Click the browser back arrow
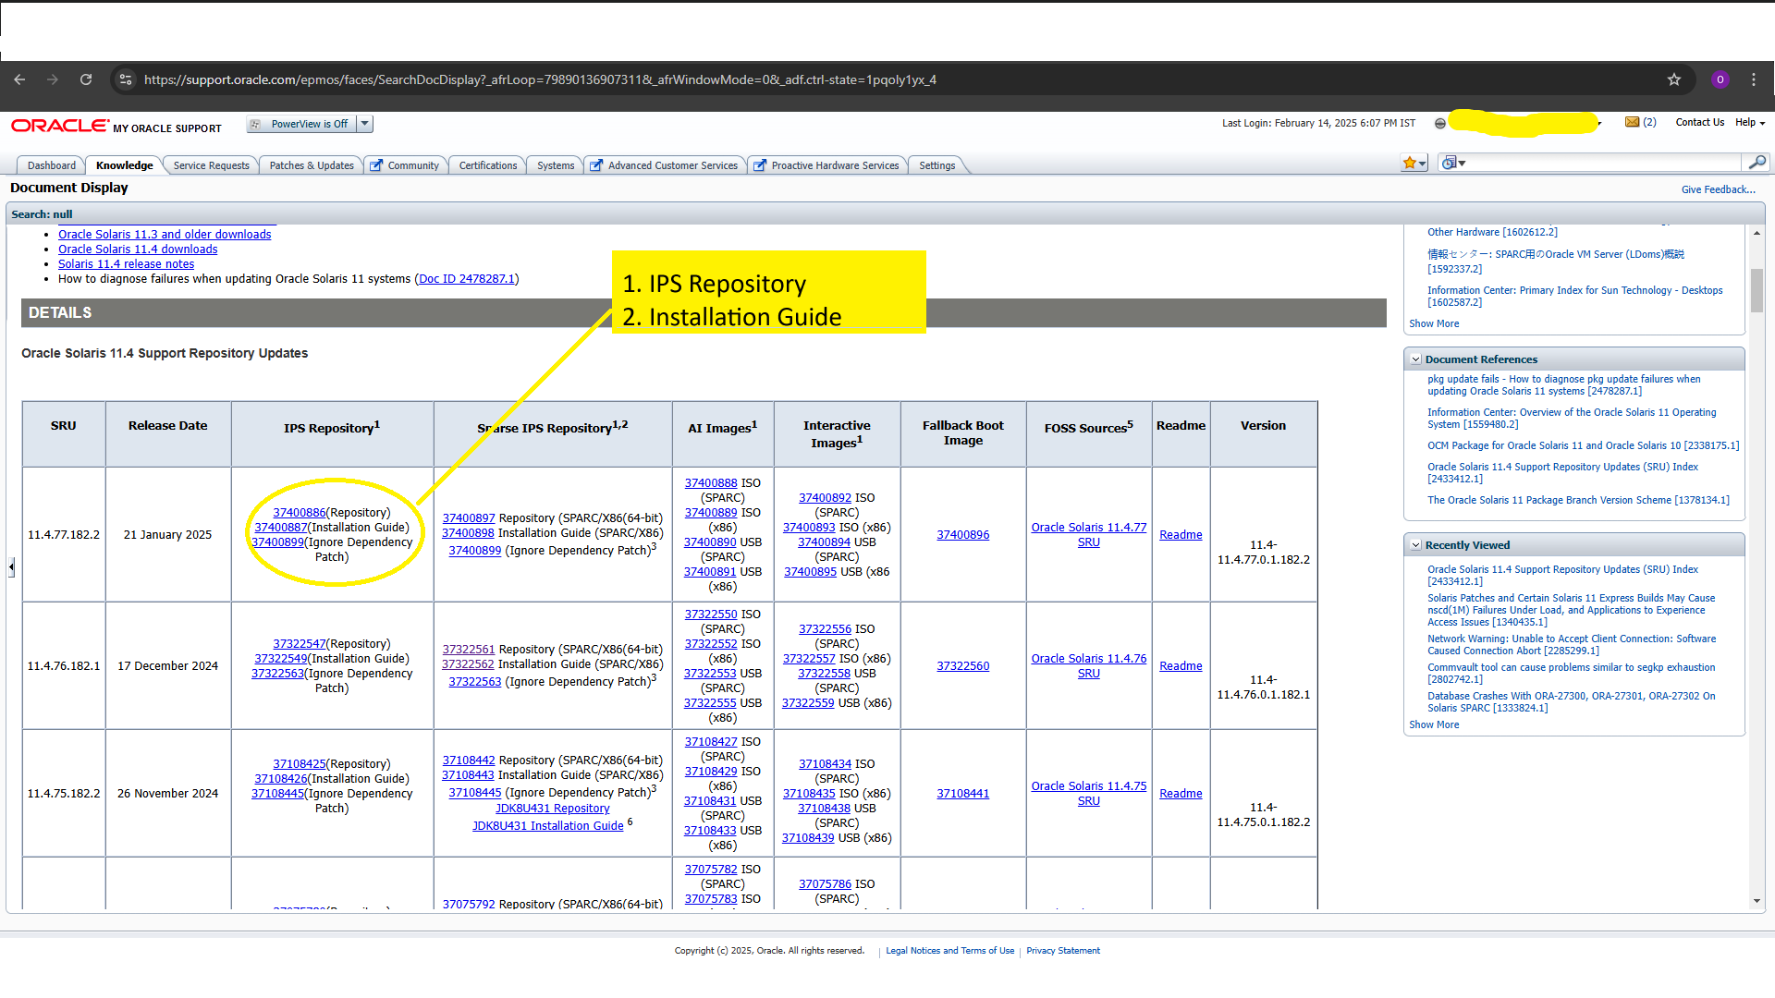This screenshot has height=998, width=1775. tap(19, 79)
